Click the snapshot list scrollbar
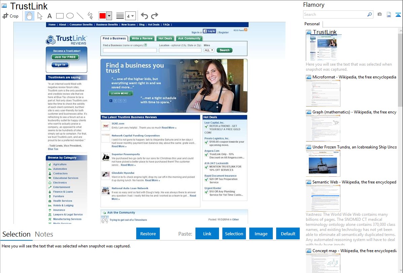 (x=400, y=69)
